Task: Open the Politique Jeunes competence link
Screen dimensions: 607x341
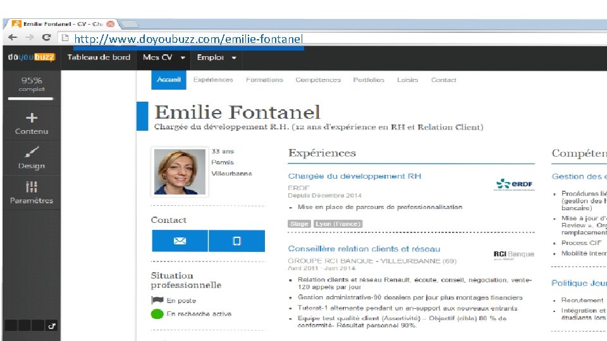Action: (579, 283)
